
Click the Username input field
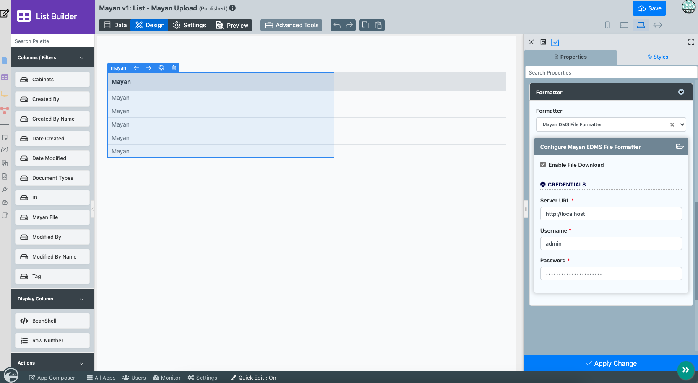pos(611,243)
